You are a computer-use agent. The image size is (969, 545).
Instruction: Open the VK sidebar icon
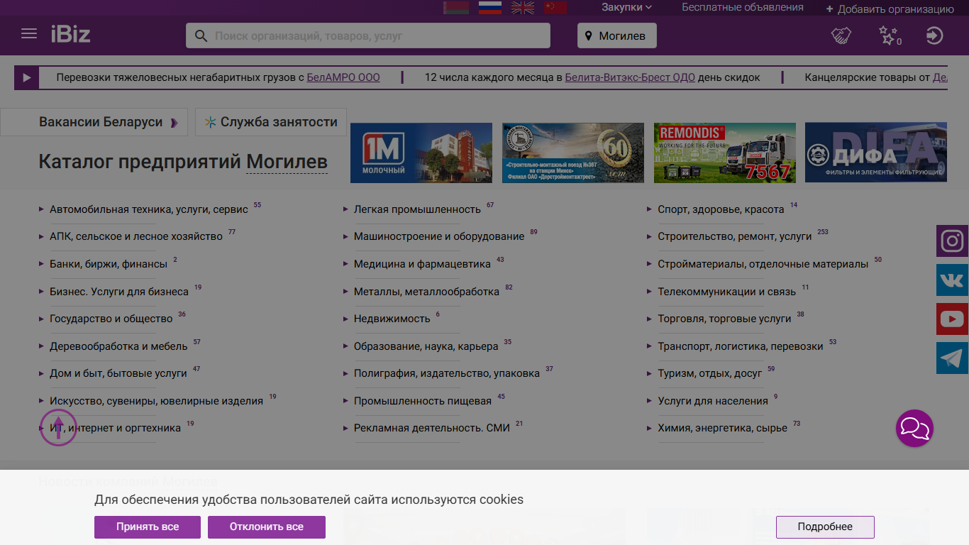point(952,280)
